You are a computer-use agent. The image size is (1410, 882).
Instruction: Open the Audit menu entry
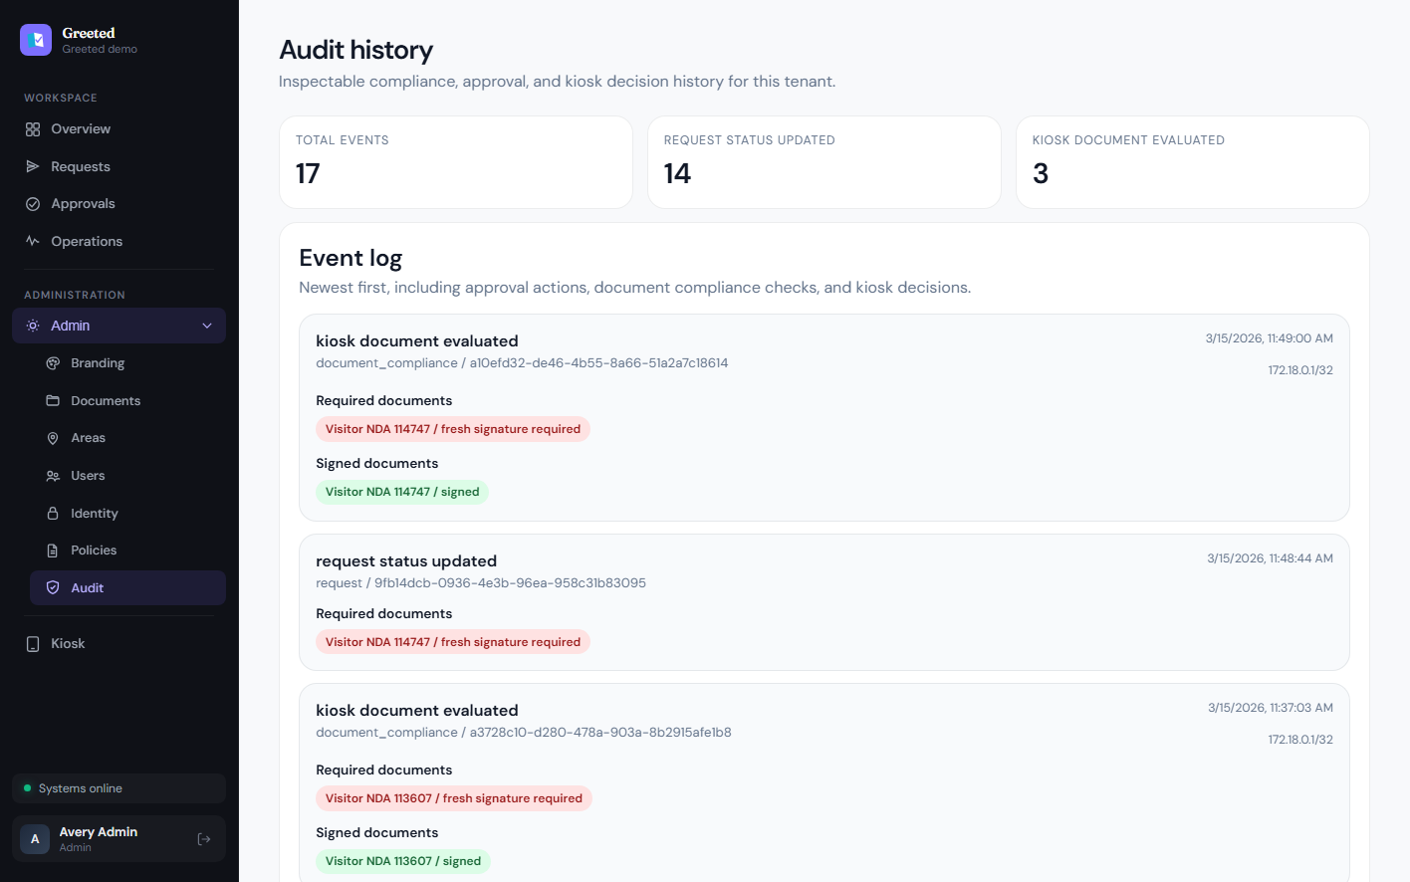[87, 587]
